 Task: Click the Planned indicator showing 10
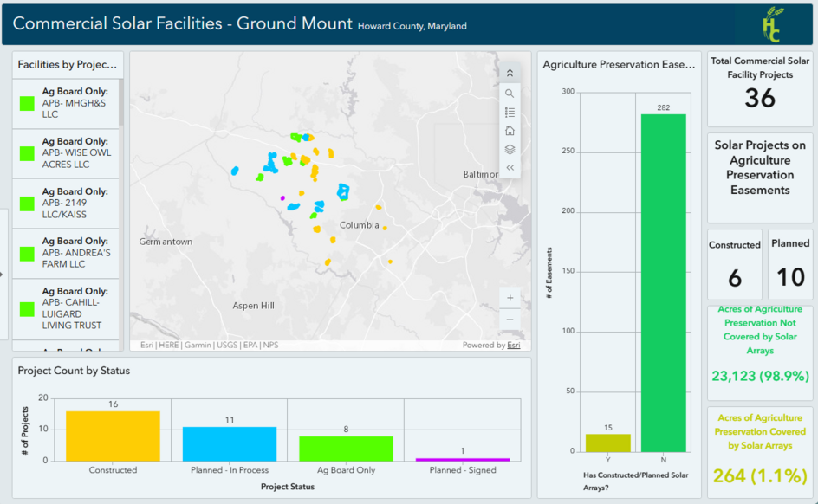coord(789,264)
